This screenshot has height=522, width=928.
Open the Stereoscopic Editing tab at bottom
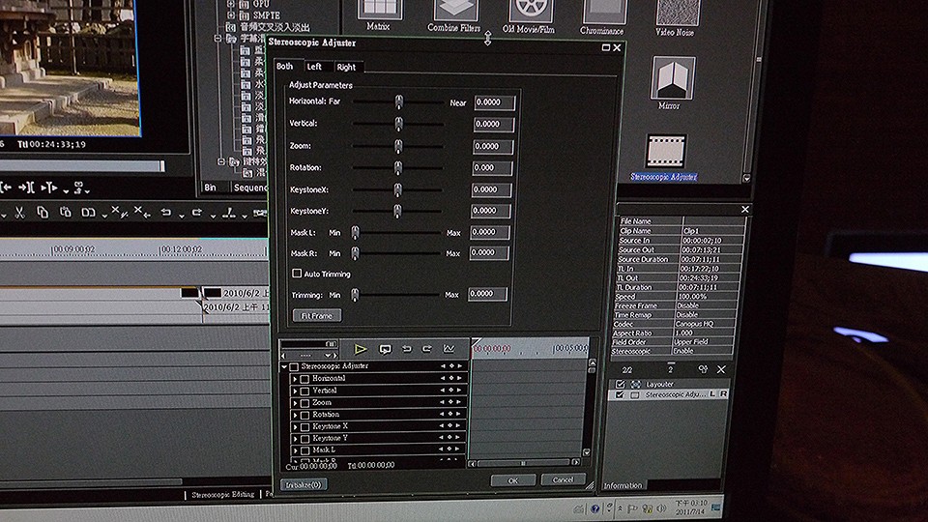coord(223,494)
